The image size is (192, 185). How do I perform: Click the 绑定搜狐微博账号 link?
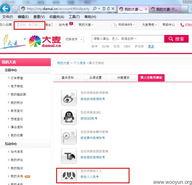point(93,157)
